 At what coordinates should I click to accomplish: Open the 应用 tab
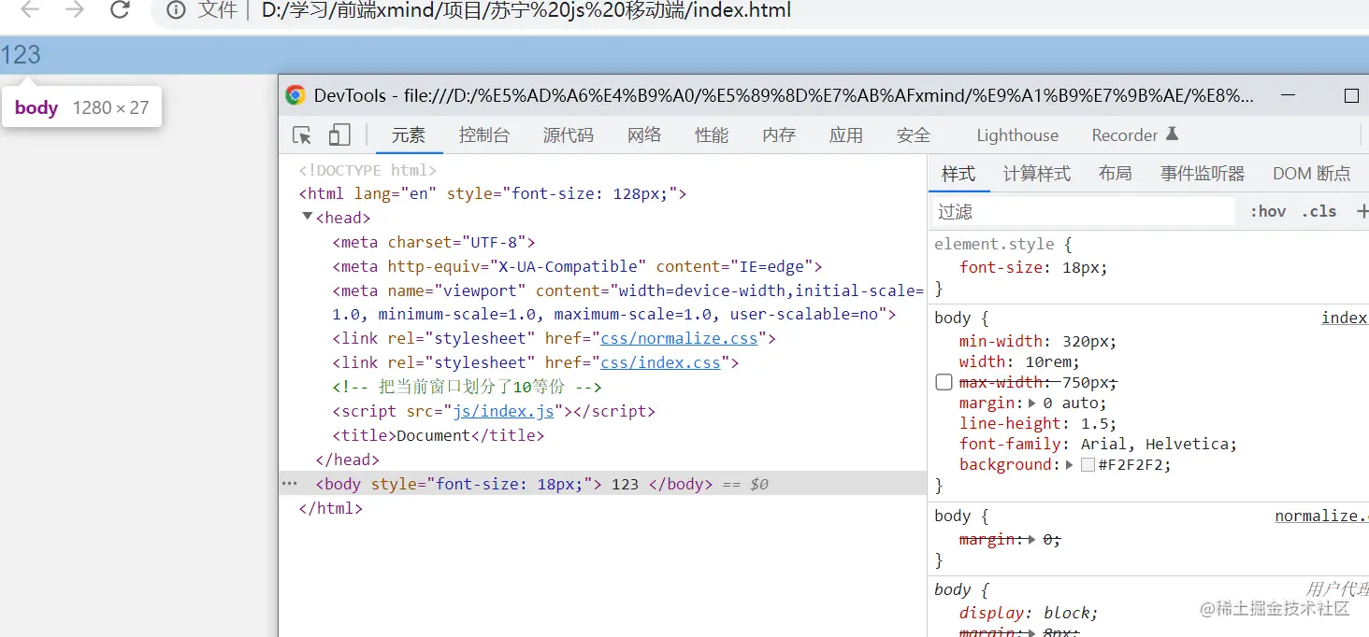[846, 135]
